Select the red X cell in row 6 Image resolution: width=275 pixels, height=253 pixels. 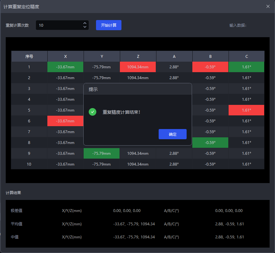pos(65,121)
